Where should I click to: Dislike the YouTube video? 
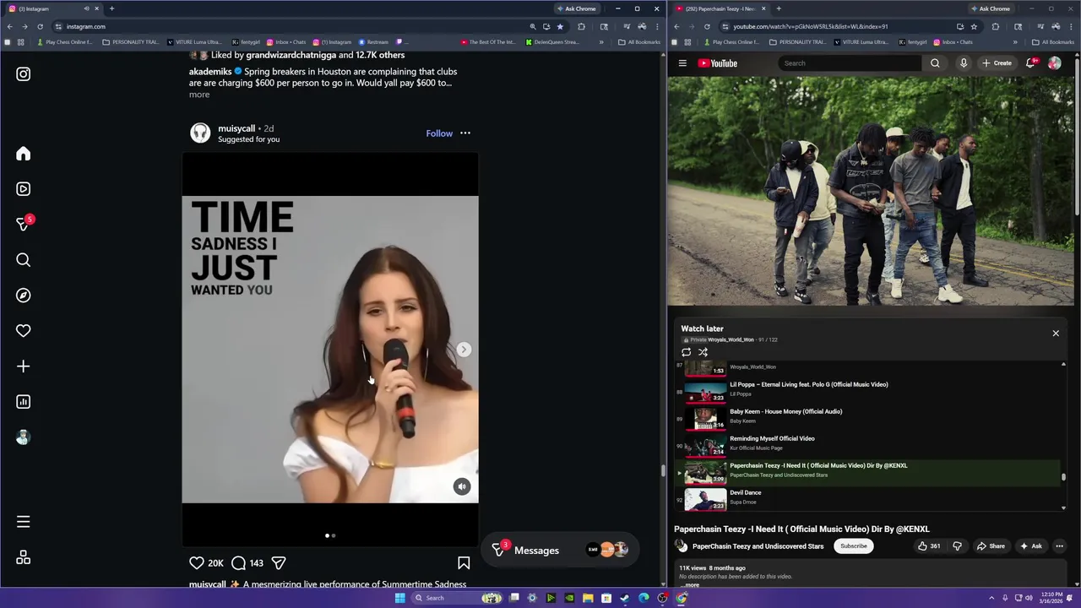pyautogui.click(x=957, y=546)
